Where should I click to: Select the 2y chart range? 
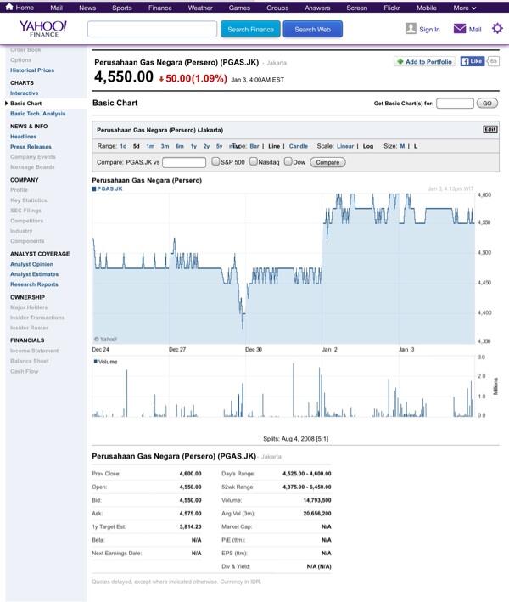206,146
